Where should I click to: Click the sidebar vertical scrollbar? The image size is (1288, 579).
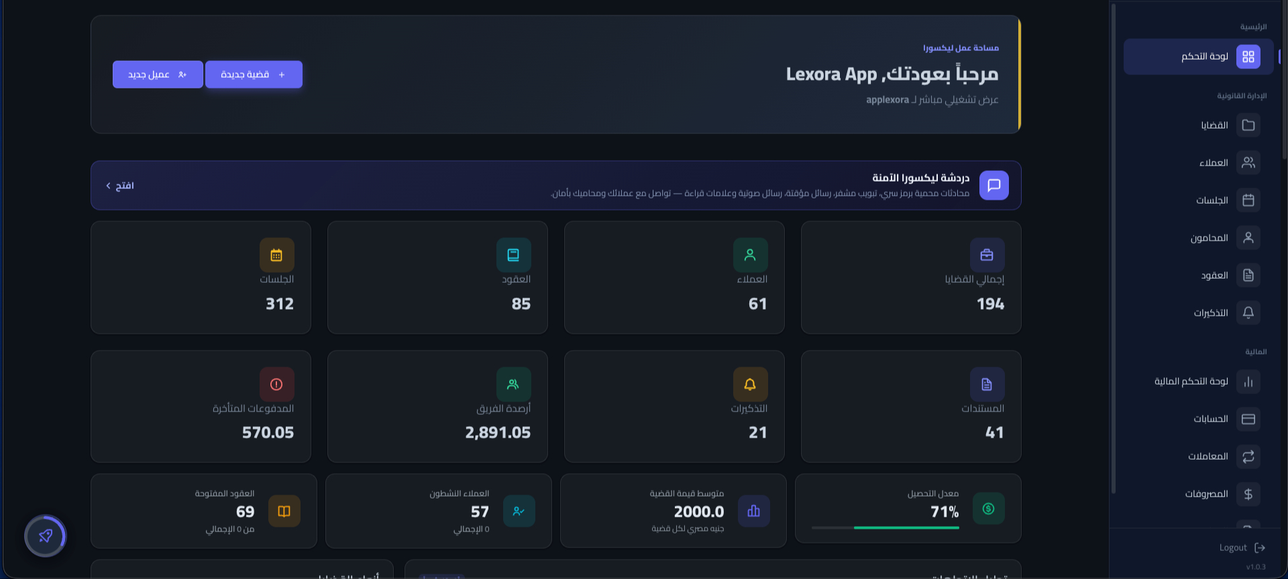pyautogui.click(x=1114, y=248)
